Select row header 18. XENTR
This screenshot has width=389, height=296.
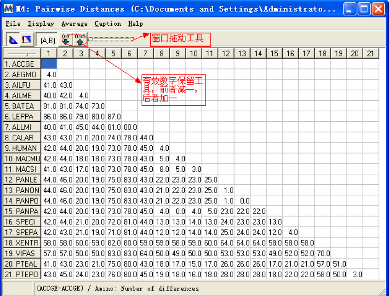point(22,243)
